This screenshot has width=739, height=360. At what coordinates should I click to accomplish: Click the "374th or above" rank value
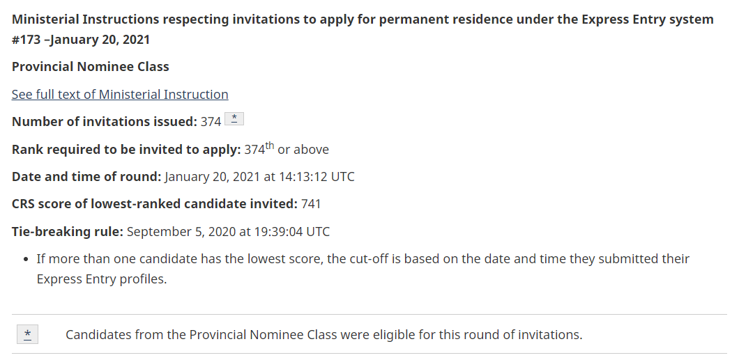[x=287, y=150]
